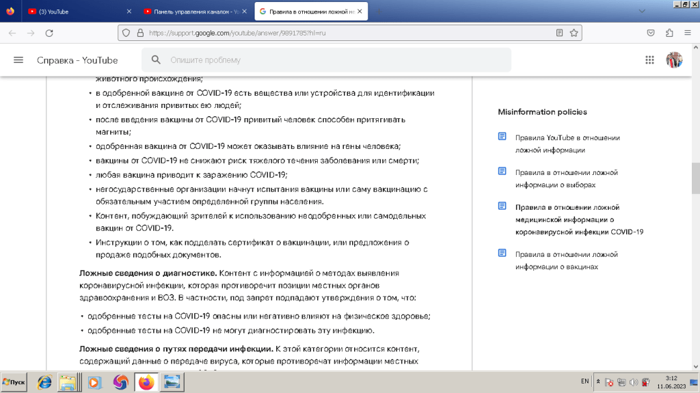
Task: Bookmark this page with the star icon
Action: pos(574,33)
